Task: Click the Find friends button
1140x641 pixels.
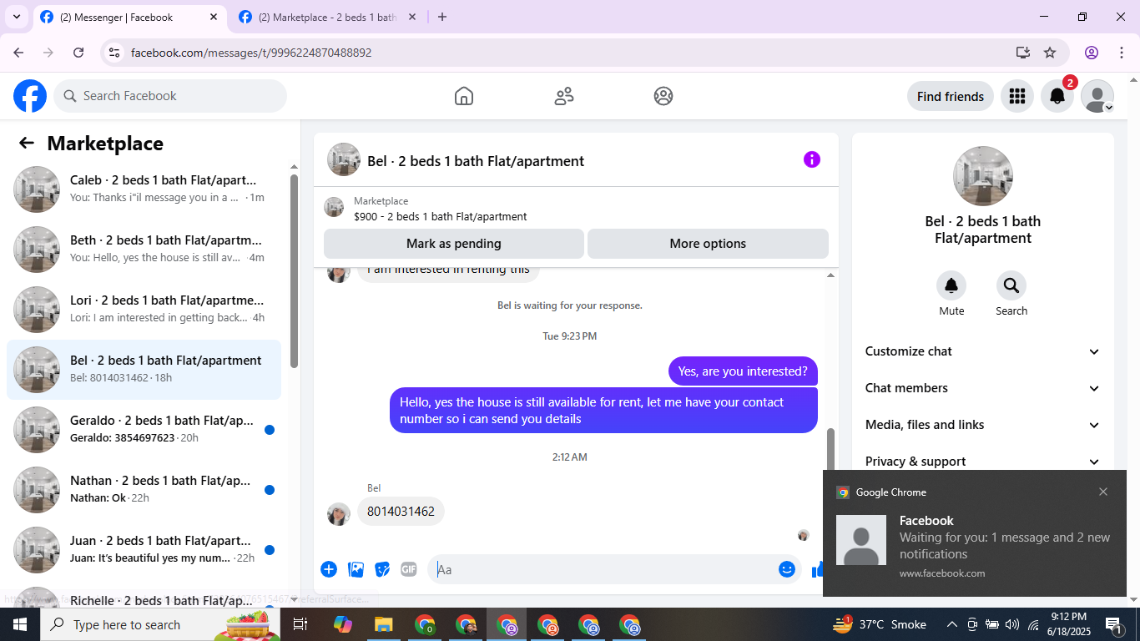Action: pos(951,96)
